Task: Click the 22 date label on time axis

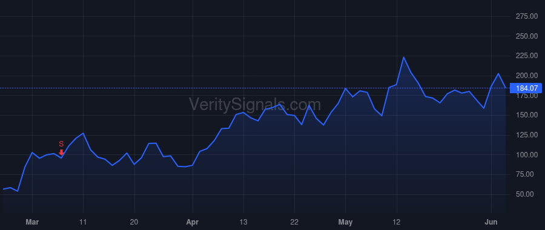Action: coord(294,222)
